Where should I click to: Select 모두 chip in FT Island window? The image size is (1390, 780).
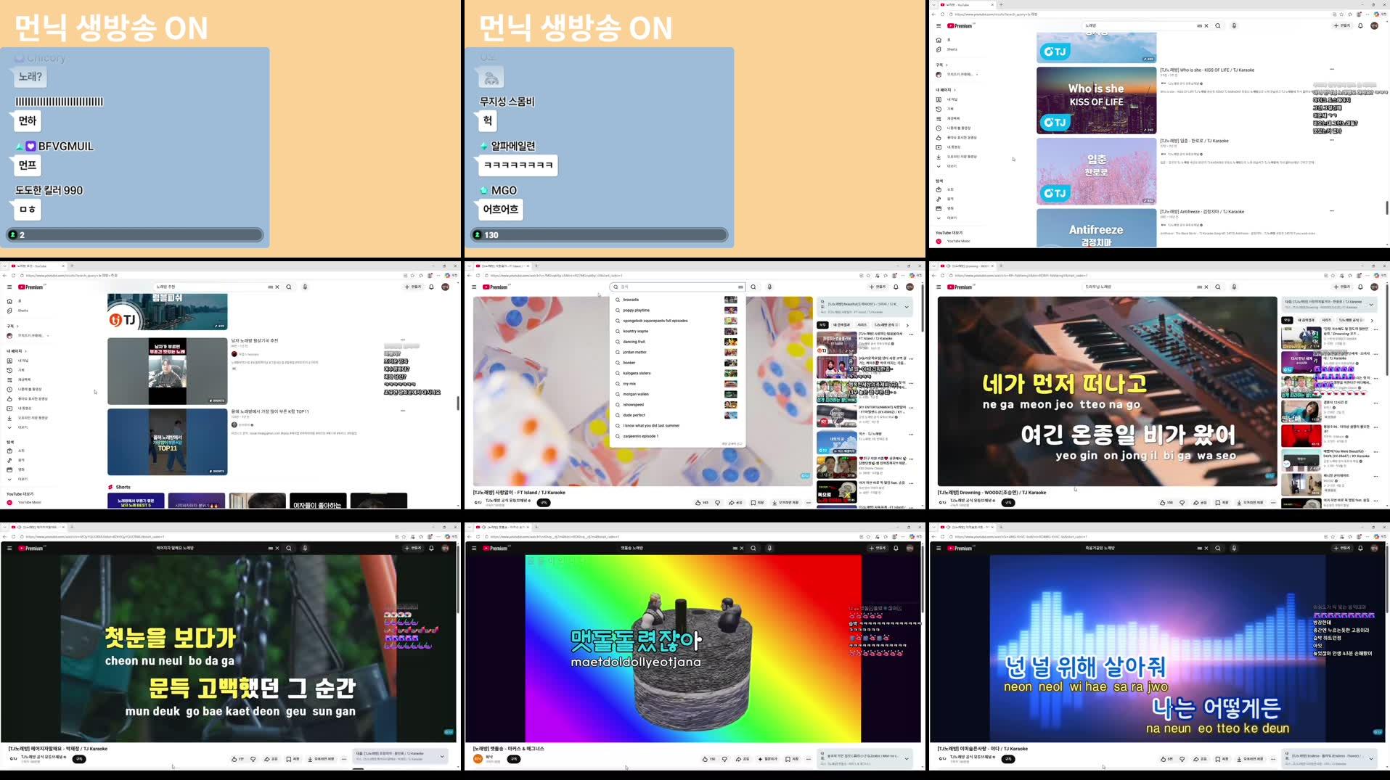coord(822,325)
